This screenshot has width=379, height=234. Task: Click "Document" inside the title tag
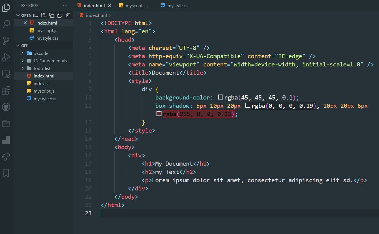point(165,72)
